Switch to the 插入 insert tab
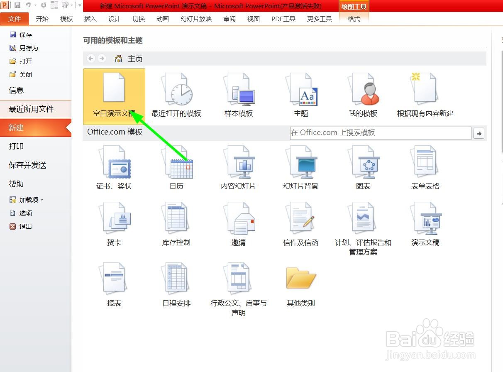Image resolution: width=503 pixels, height=372 pixels. tap(90, 19)
